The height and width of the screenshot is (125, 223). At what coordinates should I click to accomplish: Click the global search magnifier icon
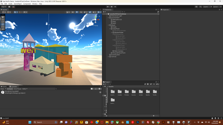[x=200, y=7]
